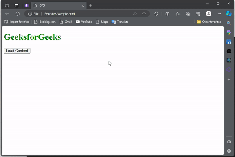
Task: Open the purple circle sidebar icon
Action: [x=229, y=69]
